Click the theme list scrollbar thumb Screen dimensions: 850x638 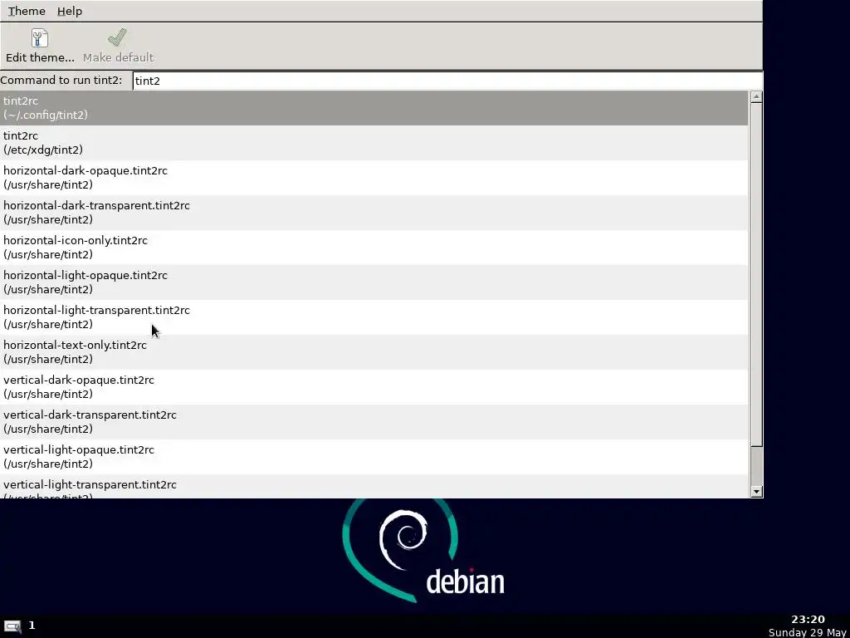click(756, 275)
